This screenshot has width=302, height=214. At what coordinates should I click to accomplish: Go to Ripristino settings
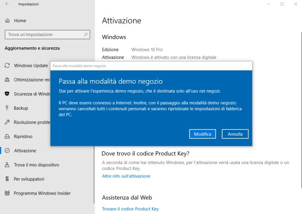click(x=23, y=136)
